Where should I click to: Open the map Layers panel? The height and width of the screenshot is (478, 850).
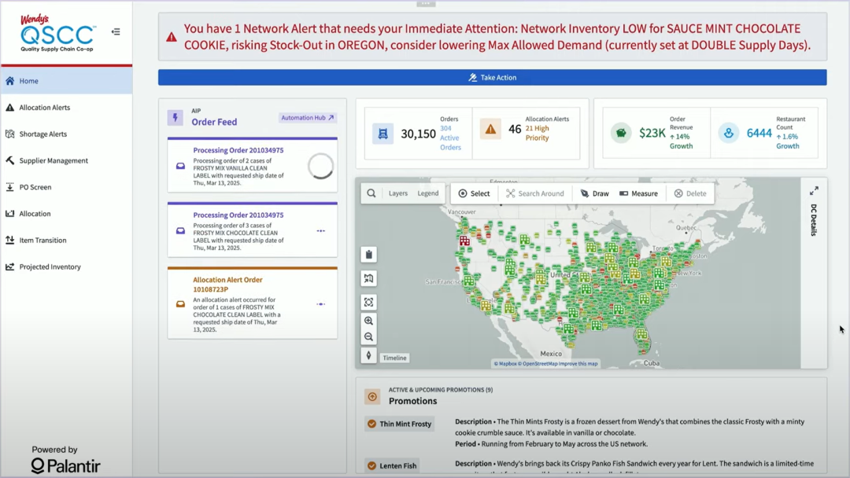pyautogui.click(x=398, y=193)
